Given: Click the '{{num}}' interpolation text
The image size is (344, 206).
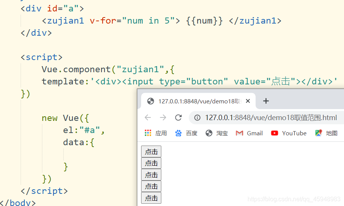Looking at the screenshot, I should [204, 21].
